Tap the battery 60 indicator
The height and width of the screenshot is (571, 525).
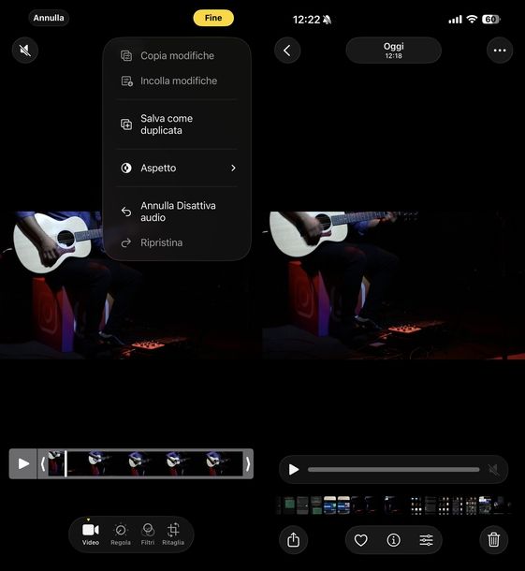click(x=491, y=20)
